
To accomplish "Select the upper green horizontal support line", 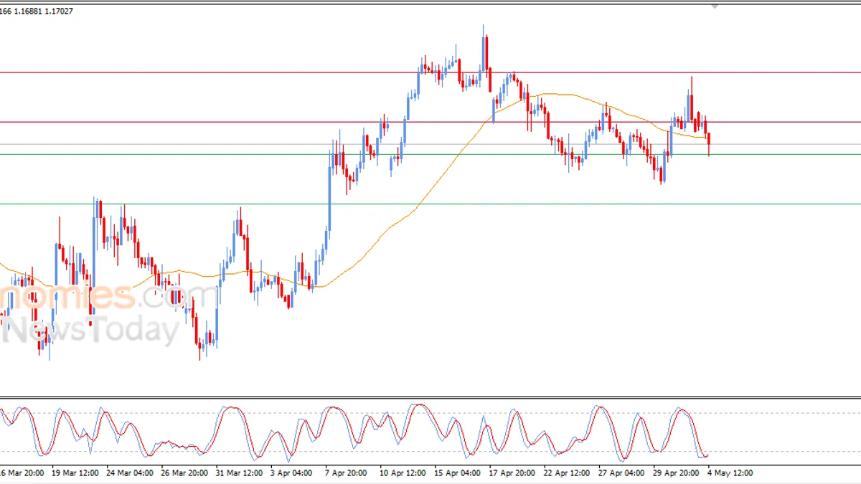I will [x=430, y=154].
